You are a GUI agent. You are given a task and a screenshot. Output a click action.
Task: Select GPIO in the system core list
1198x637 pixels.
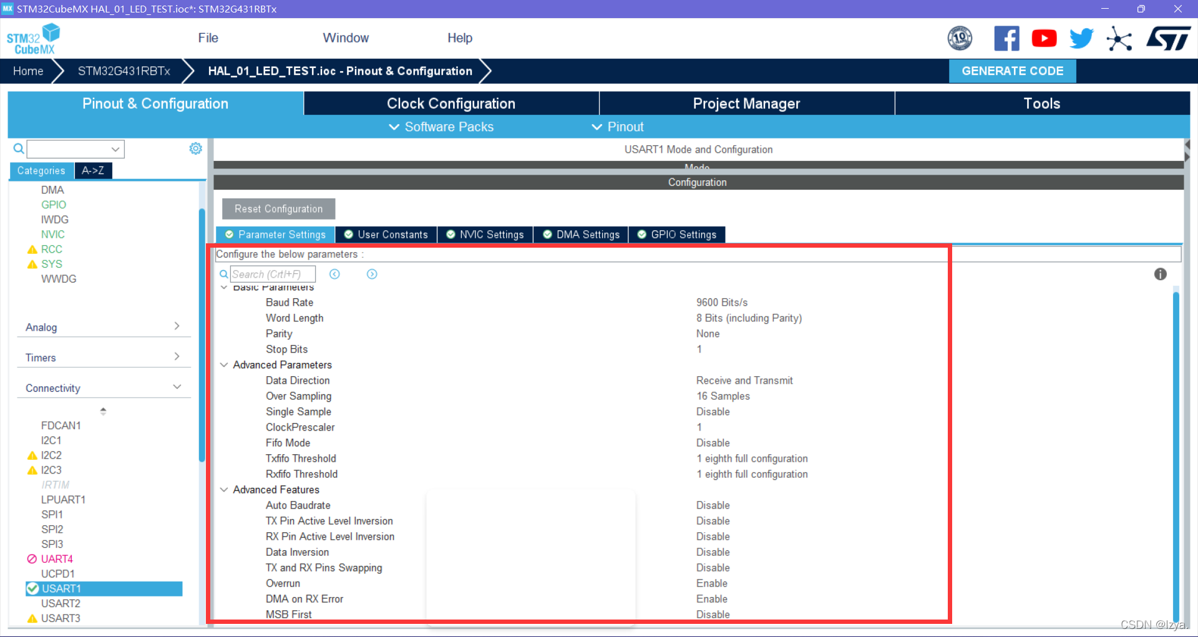[x=54, y=205]
